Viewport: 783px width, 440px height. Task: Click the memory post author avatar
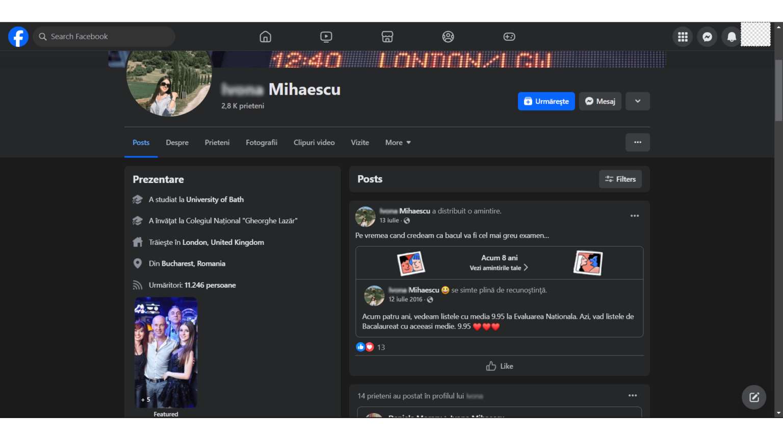(x=374, y=295)
